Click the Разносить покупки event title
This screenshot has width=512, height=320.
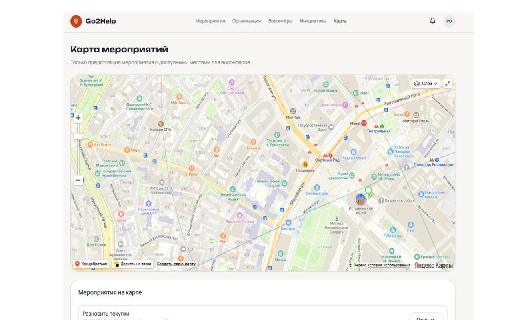pyautogui.click(x=106, y=314)
